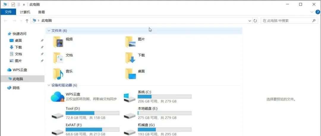
Task: Click 此电脑 in the address breadcrumb
Action: coord(47,21)
